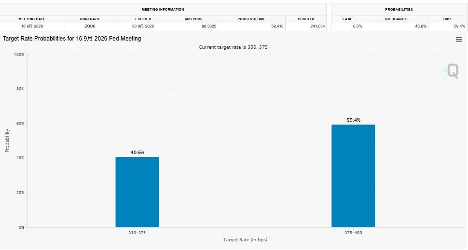The image size is (468, 250).
Task: Click the No Change column header
Action: (396, 19)
